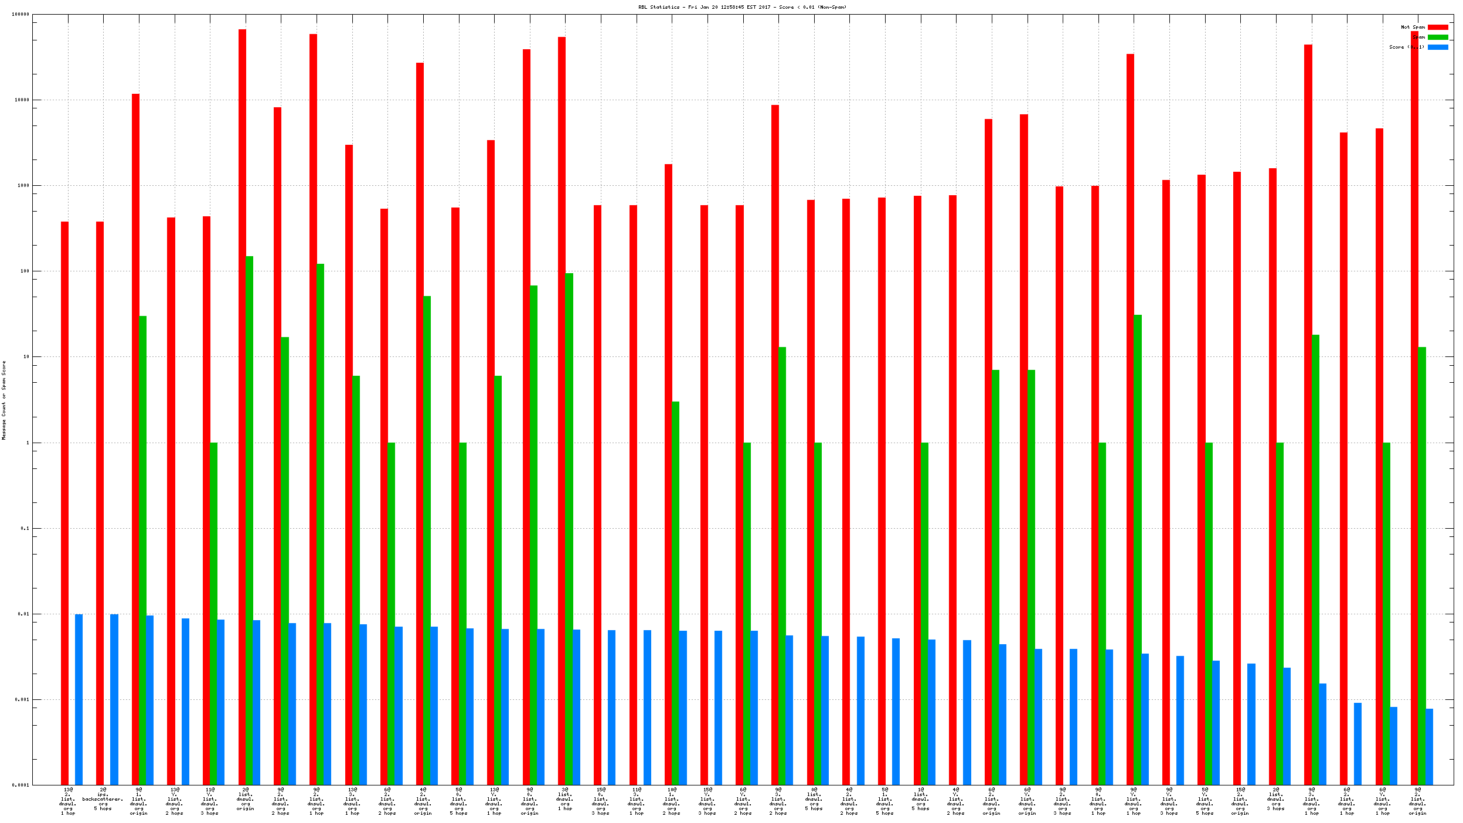Click the ips.backscatterer.org 5 hops axis label
This screenshot has height=823, width=1463.
103,800
